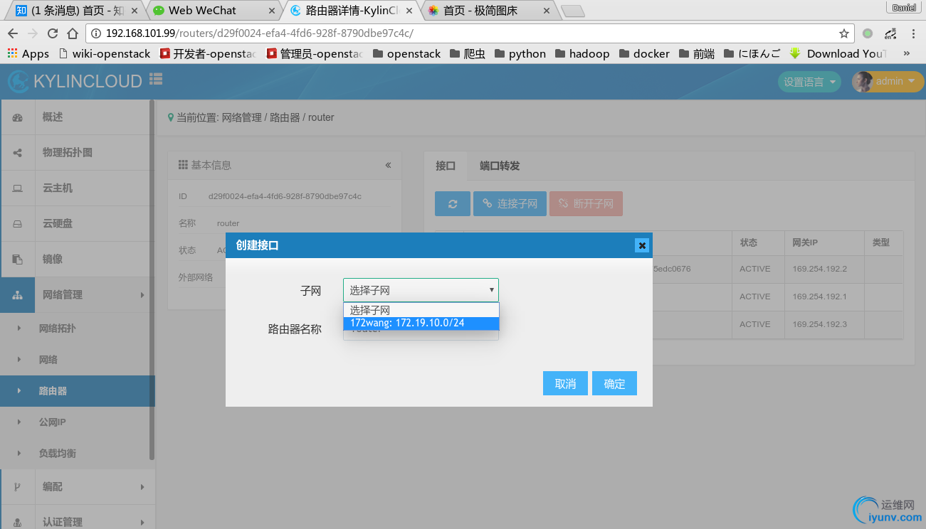This screenshot has height=529, width=926.
Task: Click the browser address bar
Action: coord(470,33)
